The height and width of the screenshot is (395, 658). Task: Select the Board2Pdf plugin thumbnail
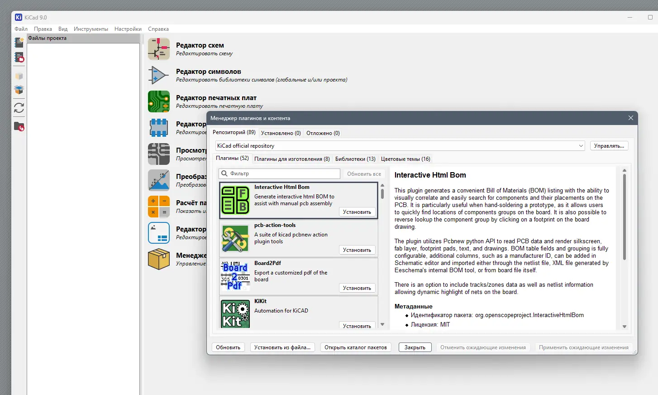235,276
